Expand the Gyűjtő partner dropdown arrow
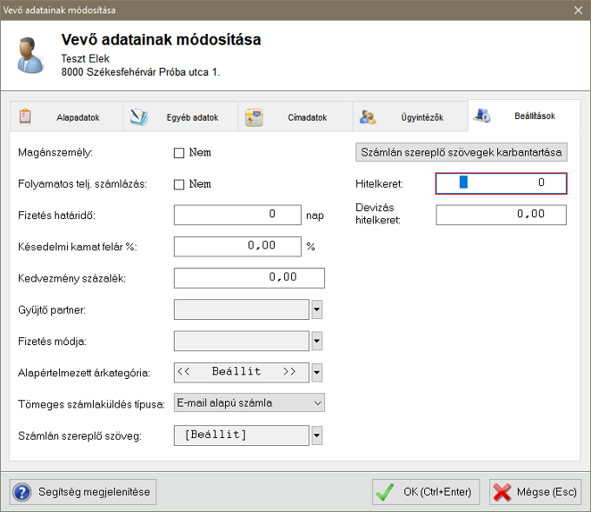 click(317, 309)
